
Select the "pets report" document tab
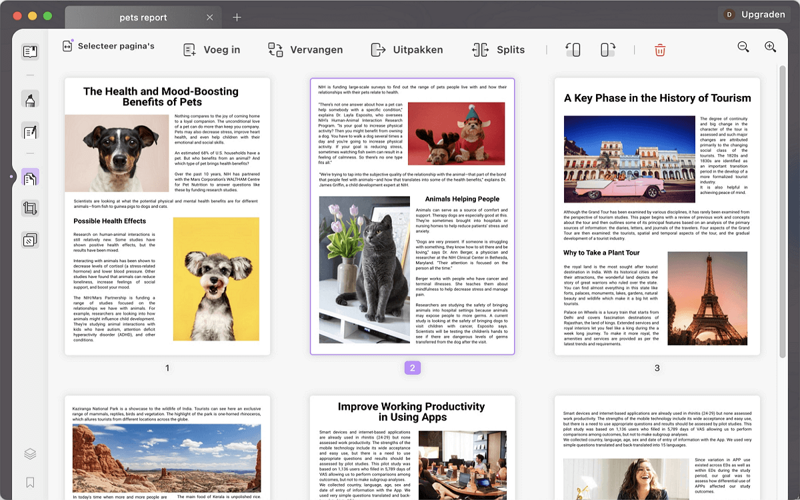tap(142, 17)
